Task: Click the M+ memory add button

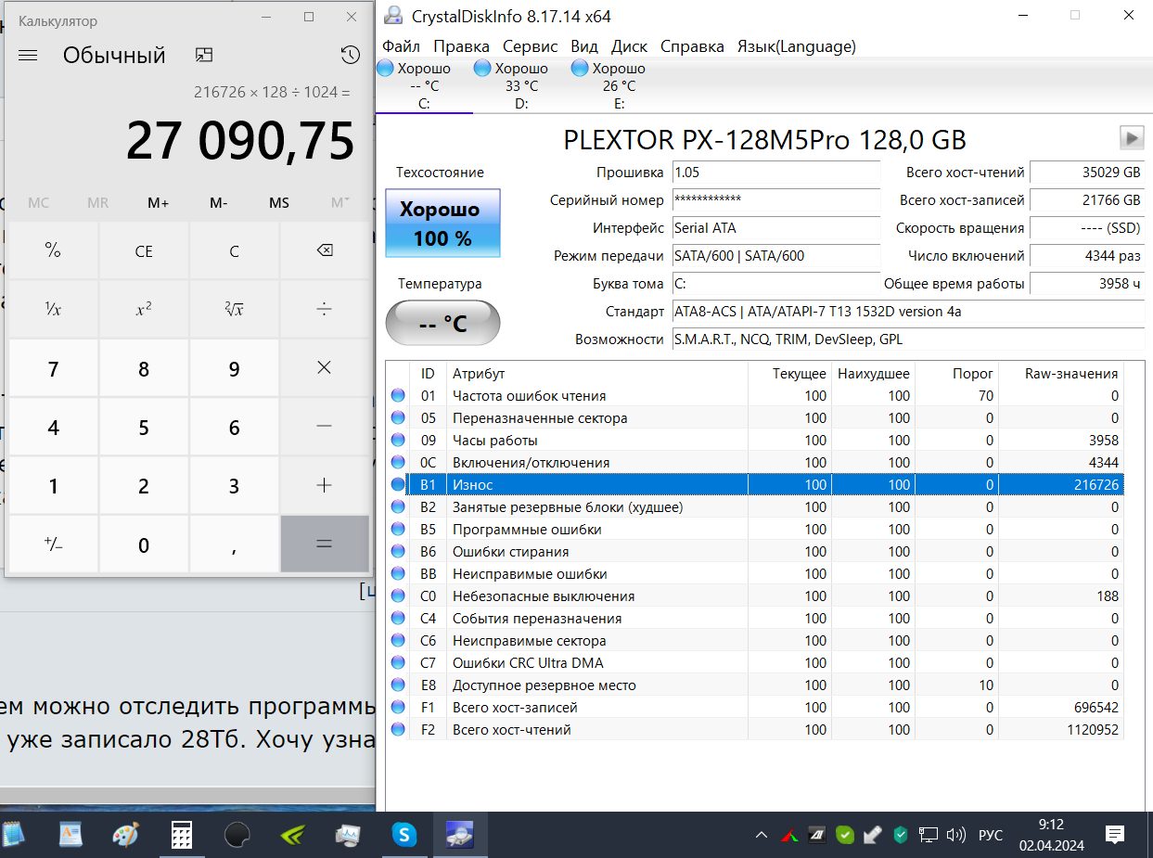Action: (158, 202)
